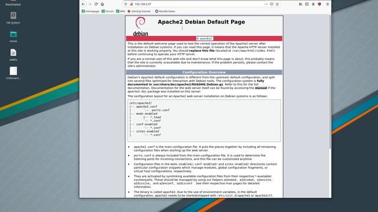Toggle the sidebars icon
This screenshot has width=378, height=212.
click(307, 4)
